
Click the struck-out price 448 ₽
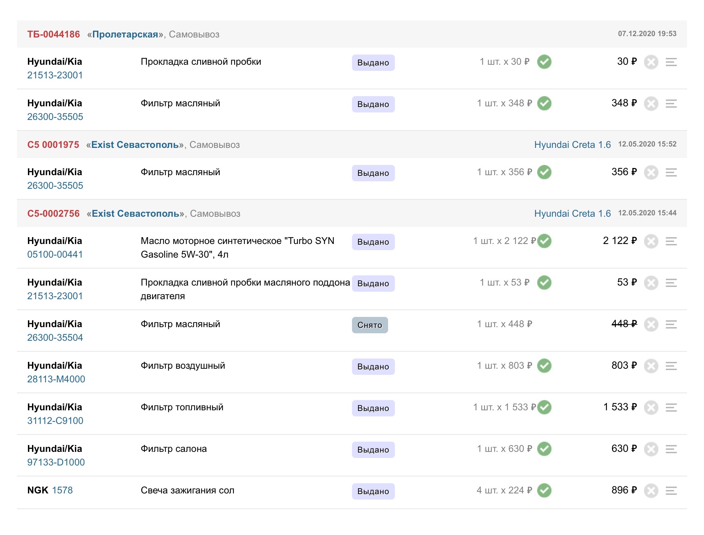click(624, 324)
